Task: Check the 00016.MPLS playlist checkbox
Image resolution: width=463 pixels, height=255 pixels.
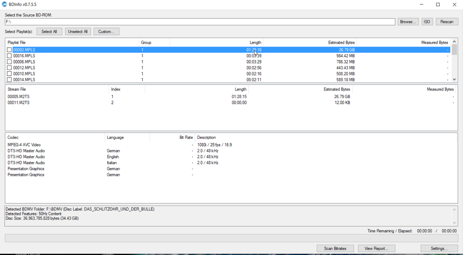Action: pos(9,56)
